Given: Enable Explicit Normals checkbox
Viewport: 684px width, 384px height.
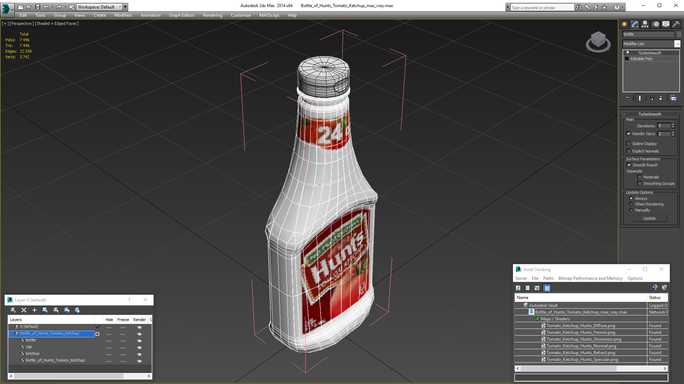Looking at the screenshot, I should pos(629,151).
